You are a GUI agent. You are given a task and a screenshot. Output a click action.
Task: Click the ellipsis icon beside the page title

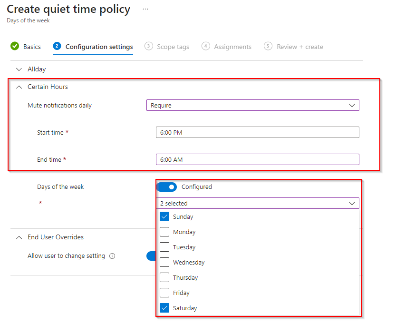(x=145, y=9)
